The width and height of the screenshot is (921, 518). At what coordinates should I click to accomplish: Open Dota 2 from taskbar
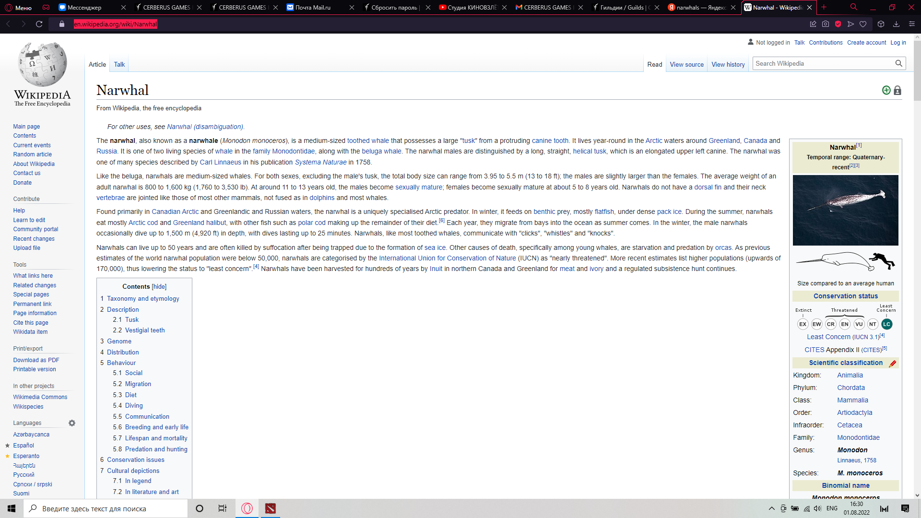(x=271, y=508)
